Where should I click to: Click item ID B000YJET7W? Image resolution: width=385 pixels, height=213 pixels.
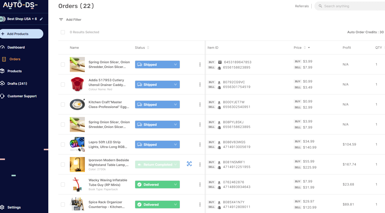pos(234,102)
